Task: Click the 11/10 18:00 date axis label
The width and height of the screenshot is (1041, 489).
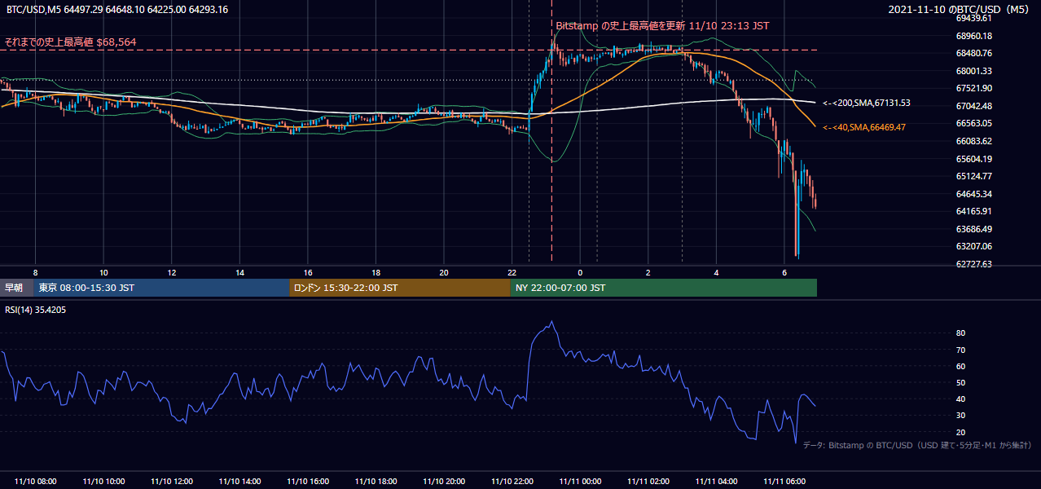Action: (x=376, y=482)
